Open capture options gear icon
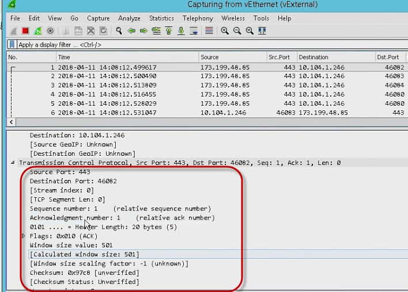The image size is (408, 292). [50, 31]
